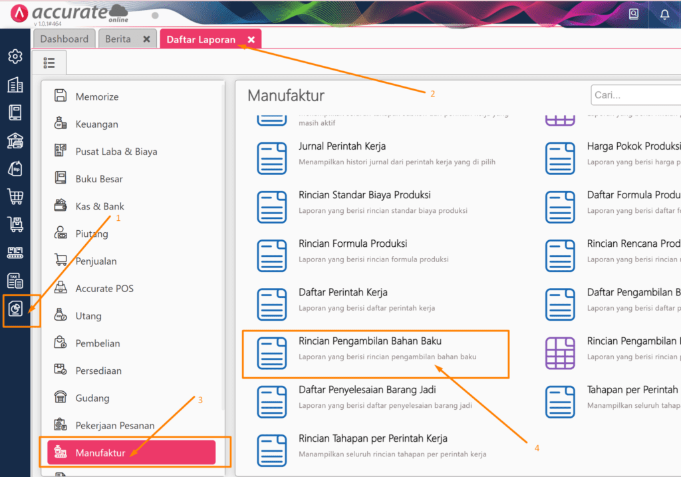681x477 pixels.
Task: Open the Settings gear in the sidebar
Action: tap(15, 57)
